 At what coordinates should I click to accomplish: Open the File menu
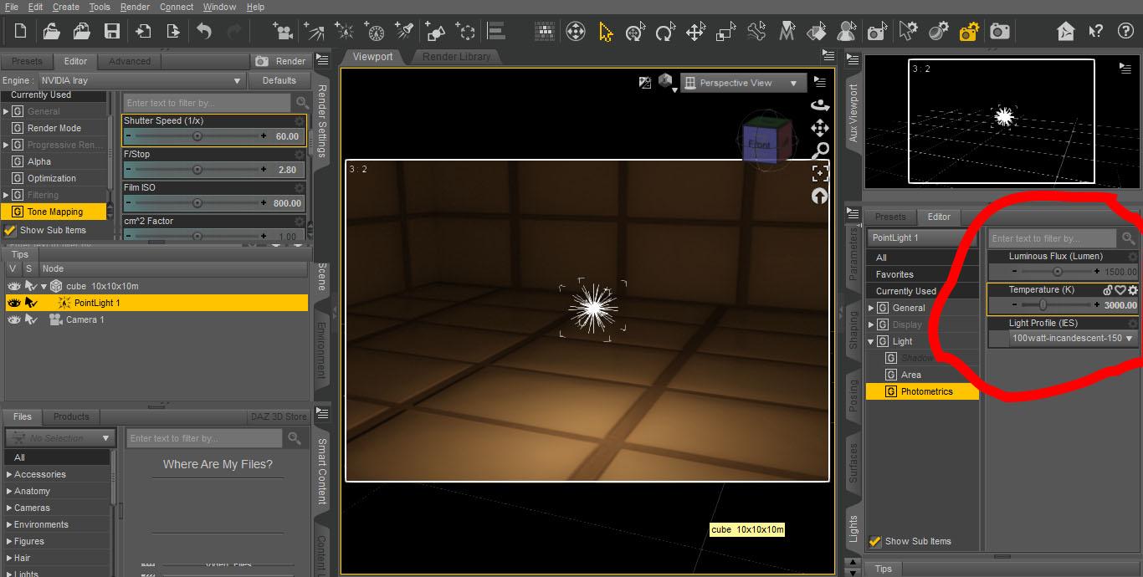click(11, 7)
